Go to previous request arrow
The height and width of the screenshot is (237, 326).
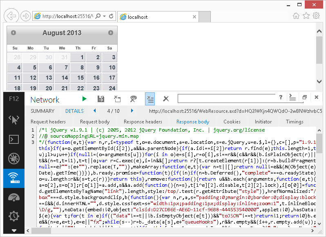coord(95,111)
